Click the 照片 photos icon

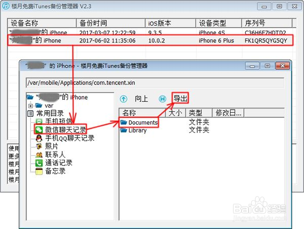point(39,146)
